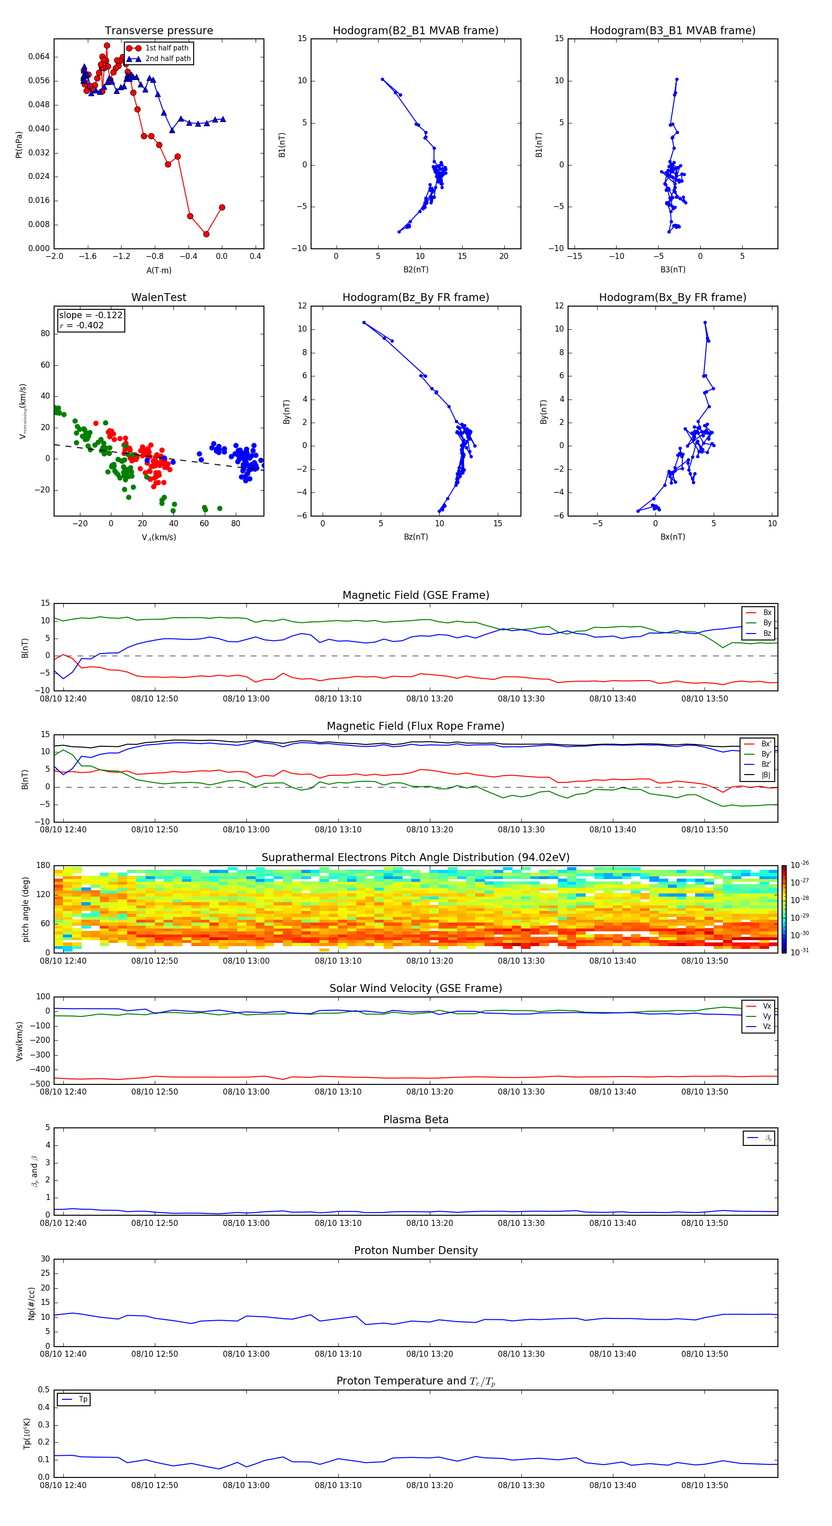Click the 'Bx(nT)' x-axis label
The height and width of the screenshot is (1526, 832).
(x=673, y=537)
